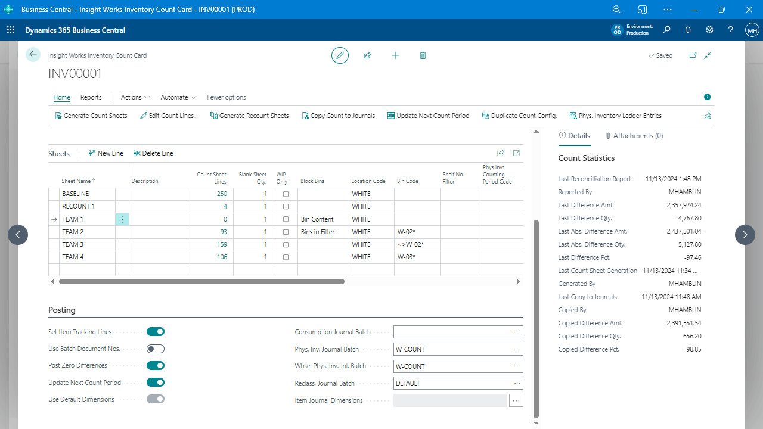
Task: Click Copy Count to Journals
Action: tap(338, 116)
